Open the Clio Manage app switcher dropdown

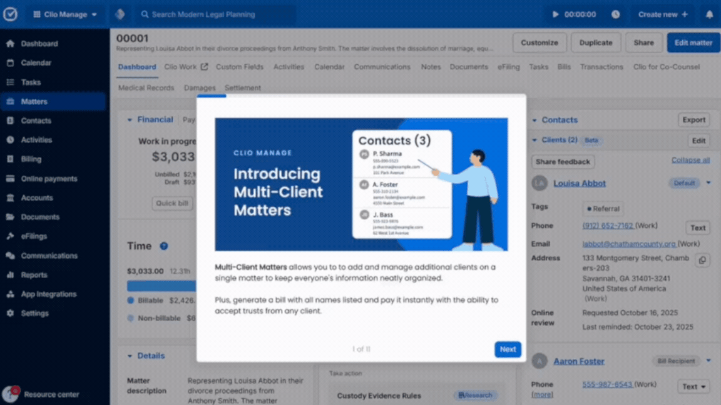[x=65, y=14]
